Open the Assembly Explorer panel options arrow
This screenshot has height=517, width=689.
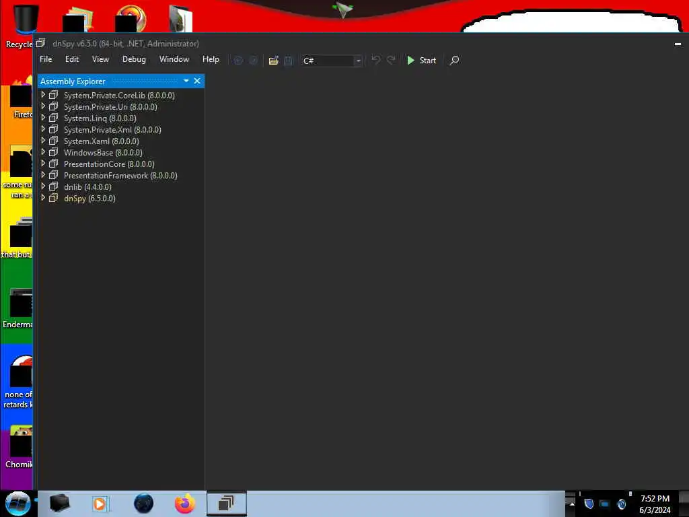pos(186,81)
